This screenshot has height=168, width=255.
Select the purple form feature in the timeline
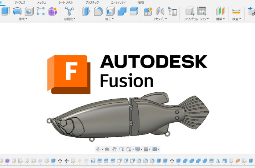point(7,161)
